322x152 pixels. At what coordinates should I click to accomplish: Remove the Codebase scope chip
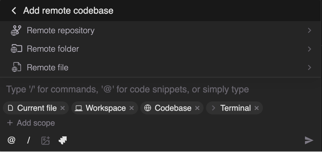point(197,108)
